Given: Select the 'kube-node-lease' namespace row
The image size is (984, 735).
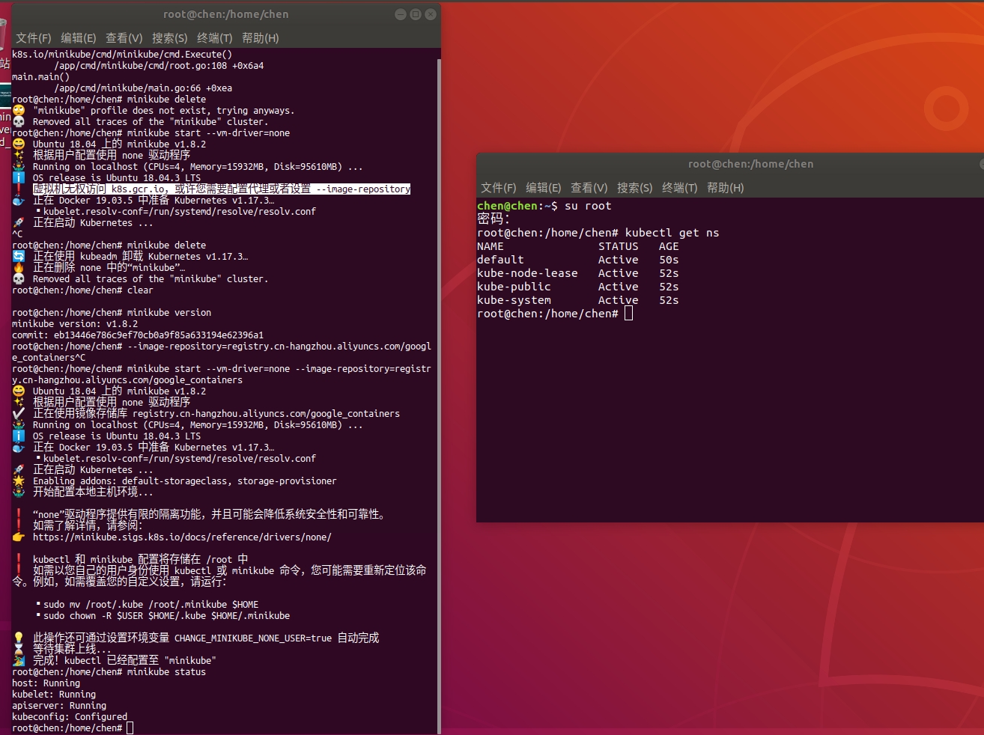Looking at the screenshot, I should [578, 273].
